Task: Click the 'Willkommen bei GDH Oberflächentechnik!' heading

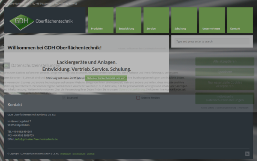Action: (54, 48)
